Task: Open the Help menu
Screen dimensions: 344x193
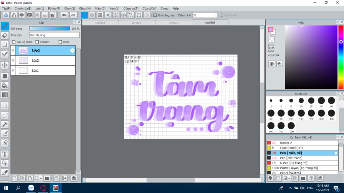Action: [175, 8]
